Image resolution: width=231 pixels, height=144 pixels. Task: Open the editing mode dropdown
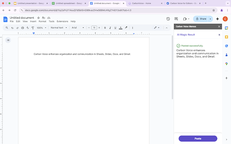coord(157,28)
